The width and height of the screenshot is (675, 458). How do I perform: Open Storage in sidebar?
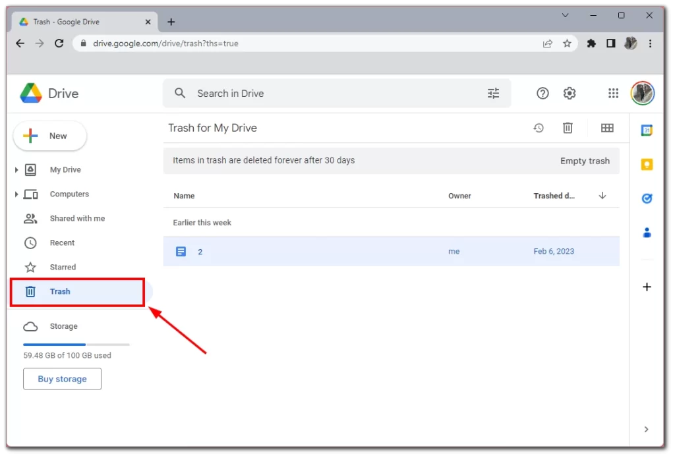(63, 326)
